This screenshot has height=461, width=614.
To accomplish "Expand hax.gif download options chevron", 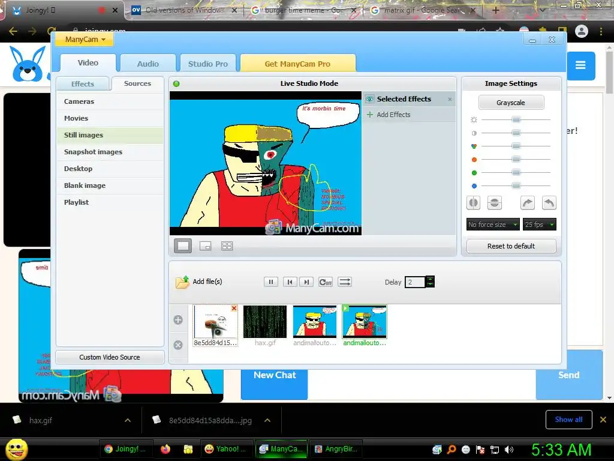I will tap(128, 420).
